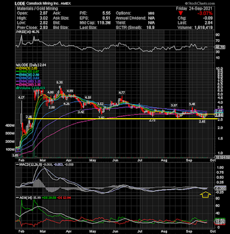Click the cyan EMA legend entry at 2.90
Screen dimensions: 230x234
[28, 75]
